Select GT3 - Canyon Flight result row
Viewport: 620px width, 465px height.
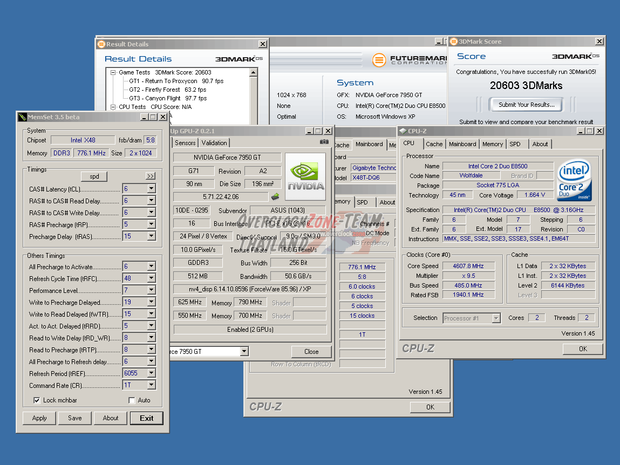coord(168,98)
